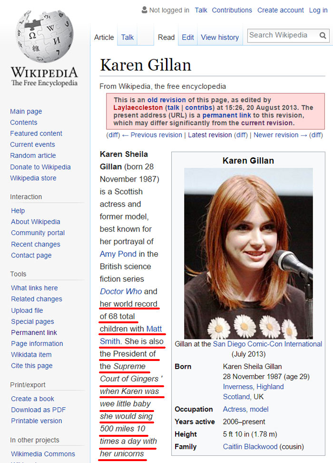Open Featured content
The image size is (333, 463).
click(36, 134)
